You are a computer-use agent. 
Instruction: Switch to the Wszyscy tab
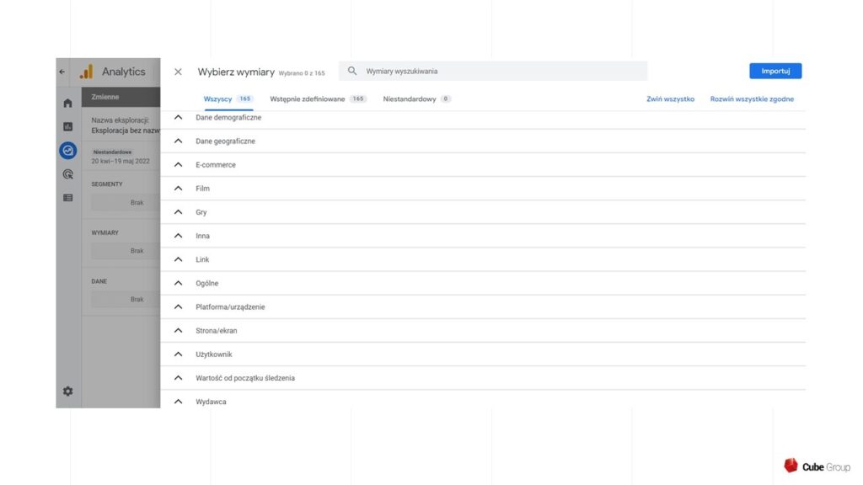(228, 99)
